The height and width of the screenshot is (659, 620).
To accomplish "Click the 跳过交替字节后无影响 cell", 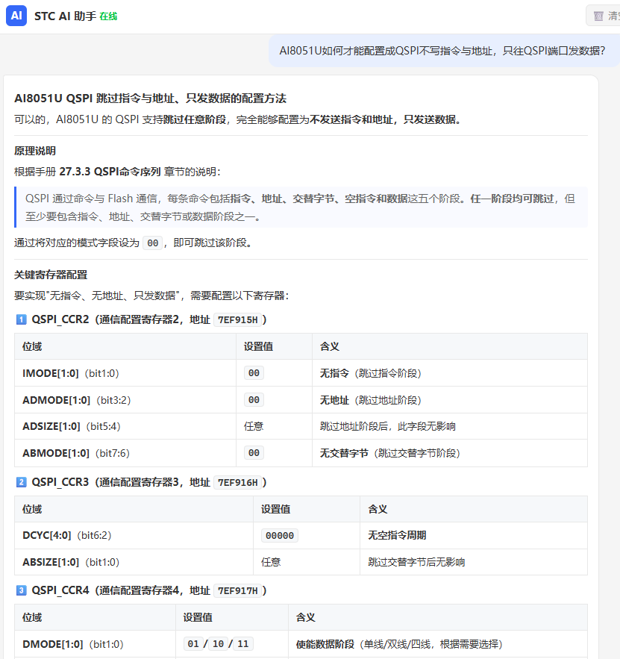I will pos(474,562).
